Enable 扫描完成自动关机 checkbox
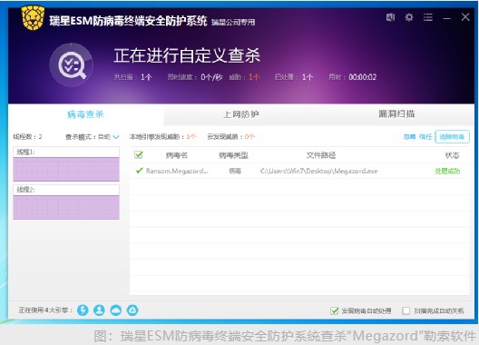 406,310
